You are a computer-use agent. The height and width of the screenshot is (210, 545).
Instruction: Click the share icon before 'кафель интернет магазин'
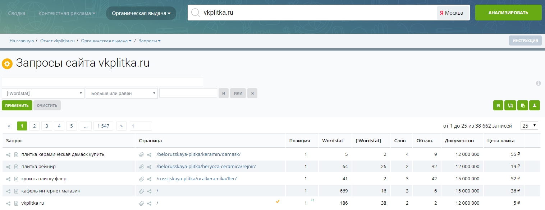click(8, 191)
